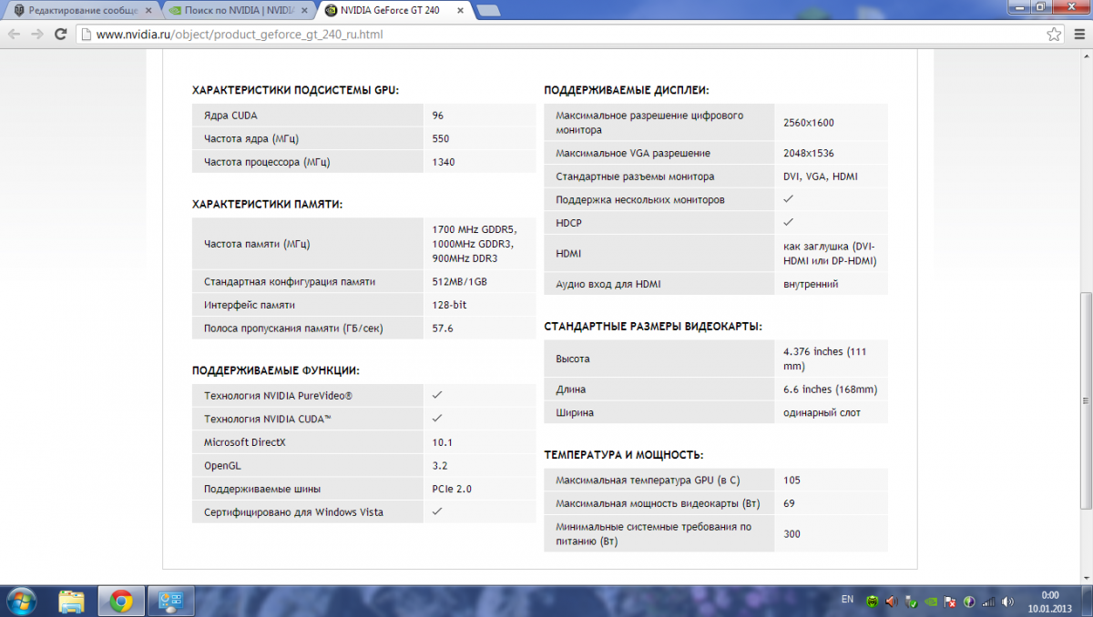Screen dimensions: 1093x617
Task: Click the 'Ядра CUDA' row label
Action: pyautogui.click(x=230, y=116)
